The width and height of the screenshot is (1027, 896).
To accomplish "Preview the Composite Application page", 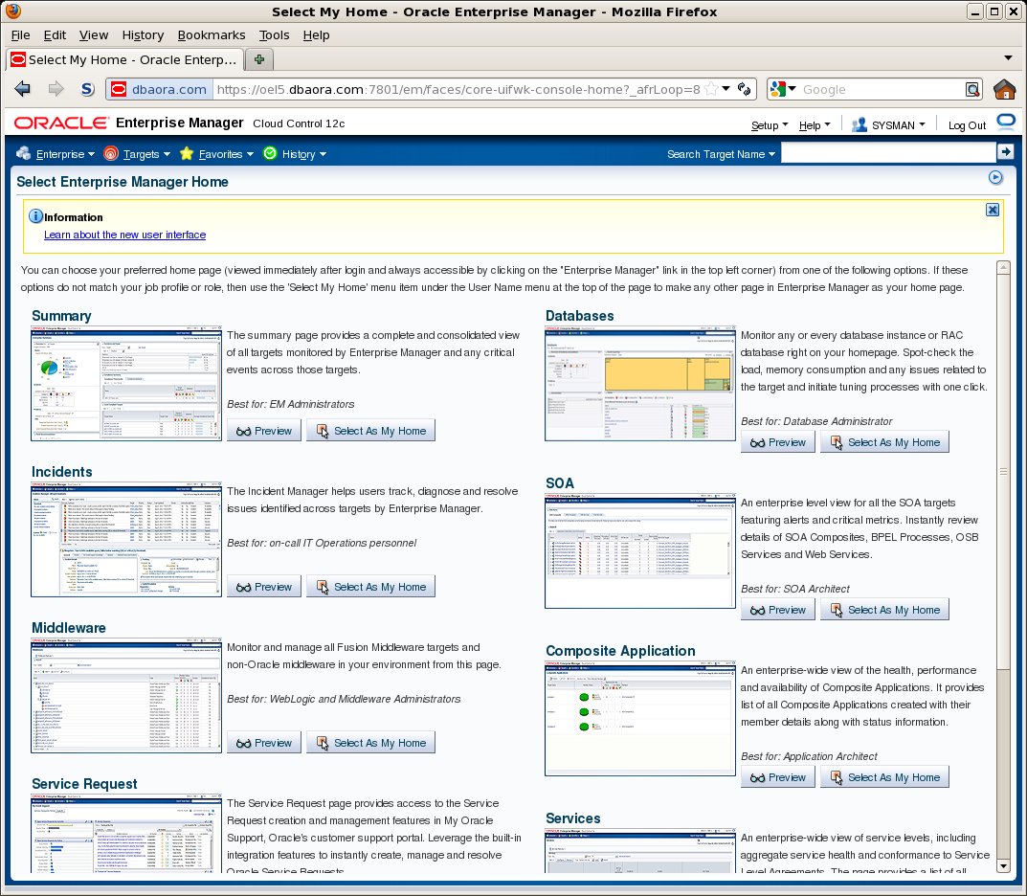I will tap(778, 777).
